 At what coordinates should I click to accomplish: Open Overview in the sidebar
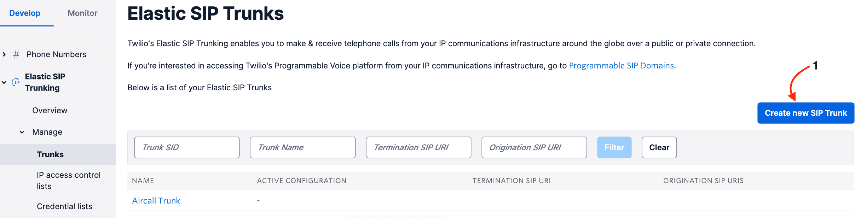(50, 110)
